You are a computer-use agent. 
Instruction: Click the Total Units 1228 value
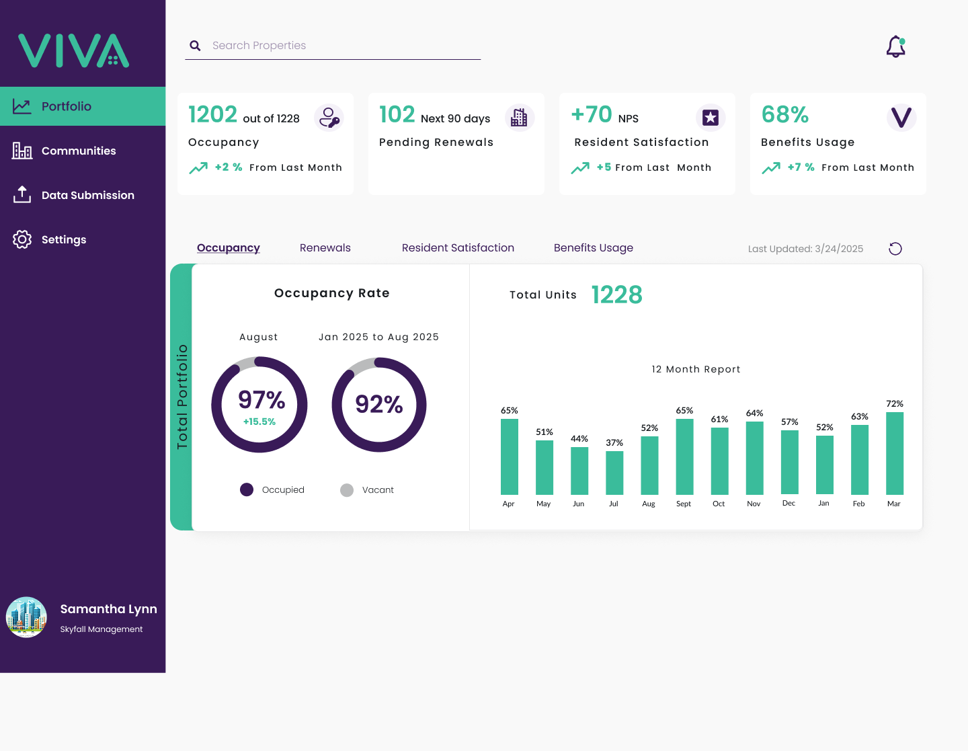617,294
